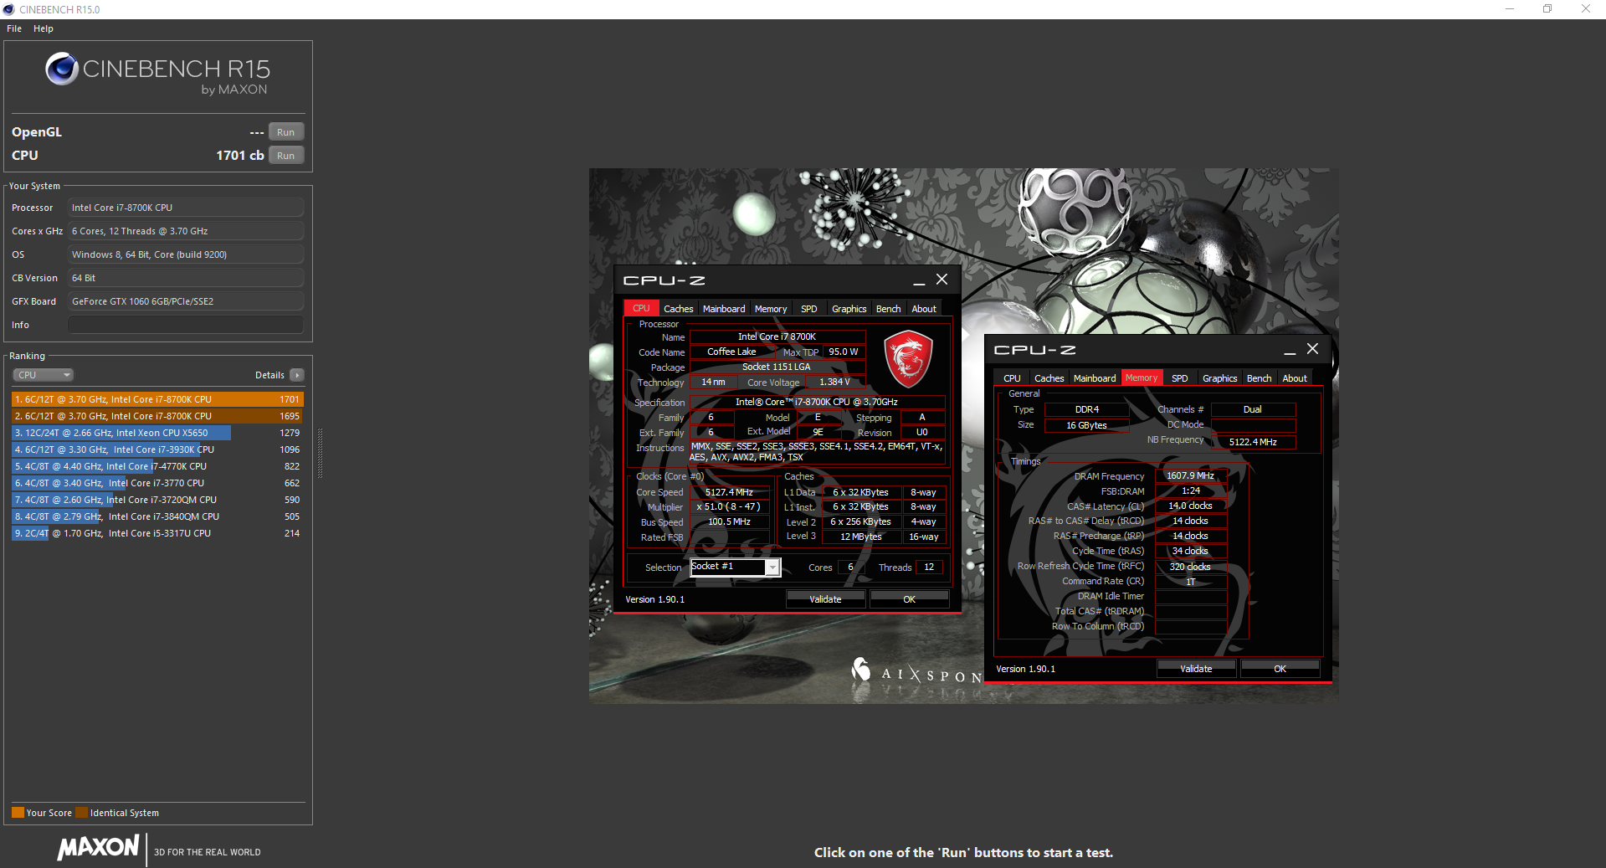Viewport: 1606px width, 868px height.
Task: Click the OS field Windows 8, 64 Bit
Action: (186, 254)
